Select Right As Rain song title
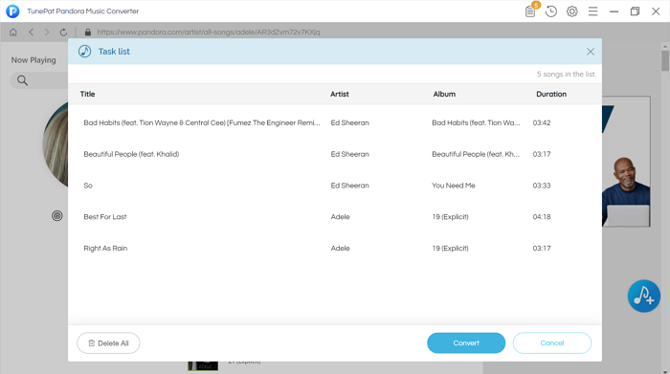Screen dimensions: 670x374 tap(105, 248)
